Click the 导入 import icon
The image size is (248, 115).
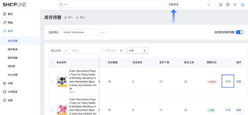click(66, 18)
